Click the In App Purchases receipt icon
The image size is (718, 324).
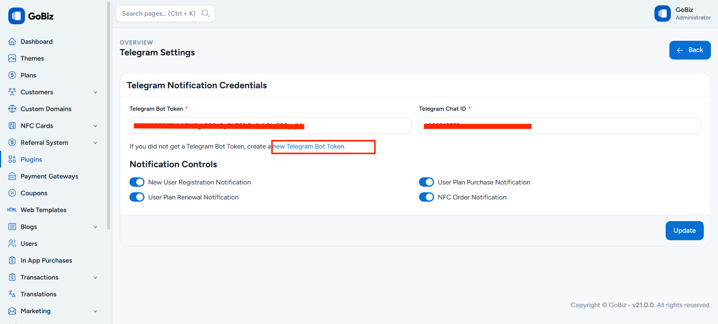[12, 260]
